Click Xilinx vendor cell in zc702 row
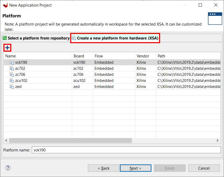 (141, 68)
